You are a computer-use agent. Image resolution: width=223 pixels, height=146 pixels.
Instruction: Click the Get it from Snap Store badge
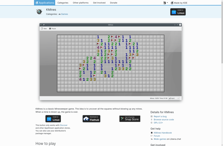[130, 119]
